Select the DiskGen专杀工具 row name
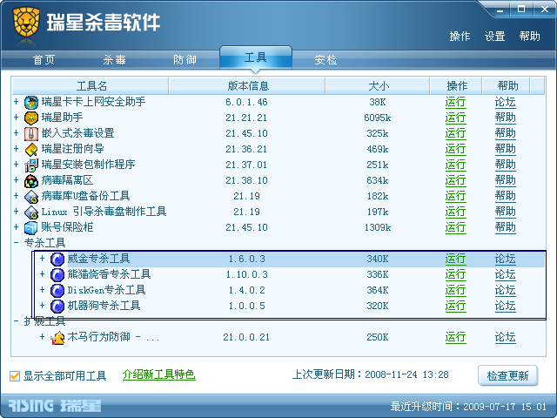 coord(106,290)
